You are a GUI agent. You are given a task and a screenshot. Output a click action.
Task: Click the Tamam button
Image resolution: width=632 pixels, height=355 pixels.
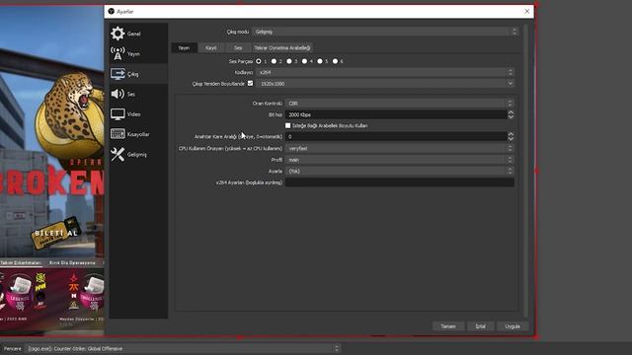point(447,326)
